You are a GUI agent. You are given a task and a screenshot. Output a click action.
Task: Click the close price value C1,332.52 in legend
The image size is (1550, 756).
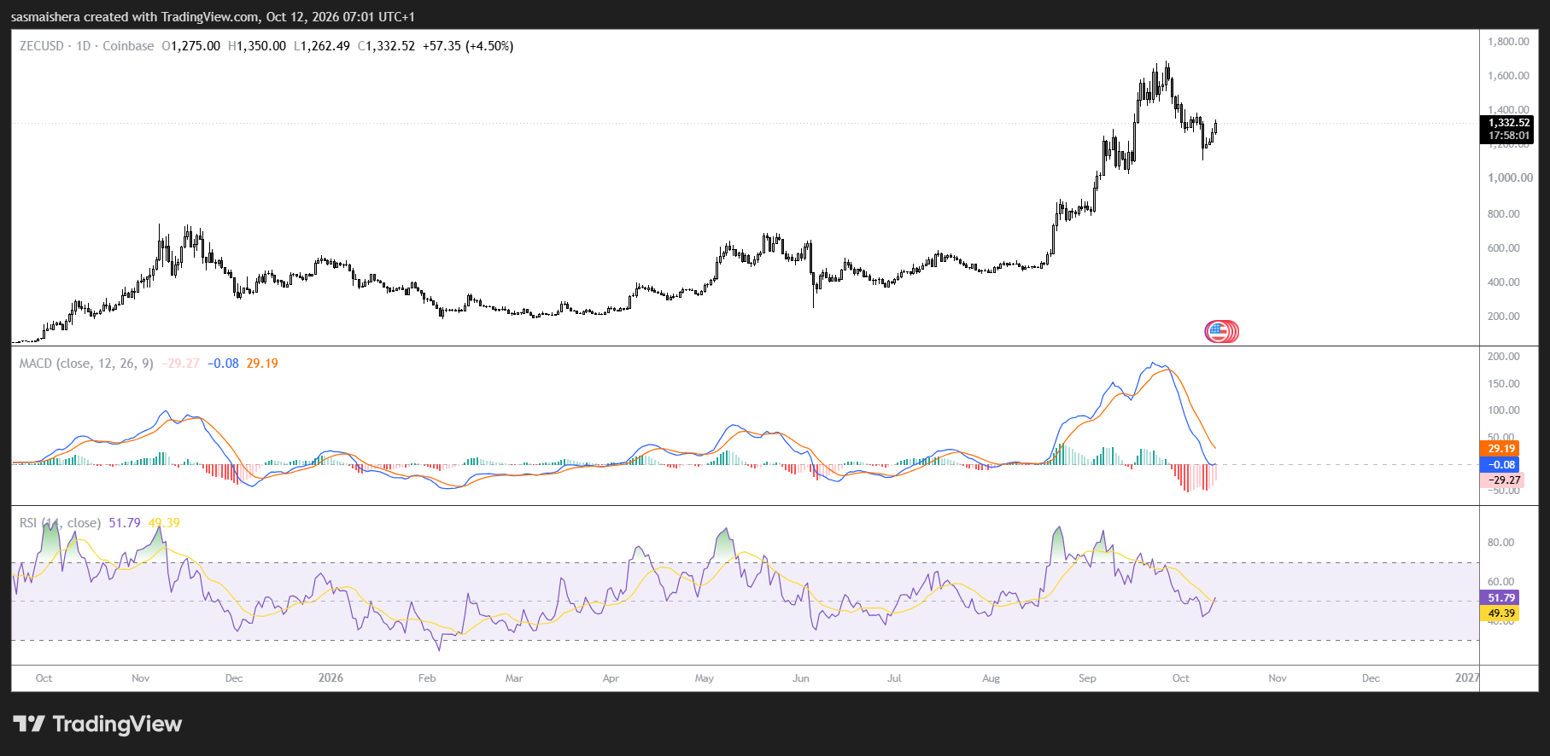[x=386, y=46]
